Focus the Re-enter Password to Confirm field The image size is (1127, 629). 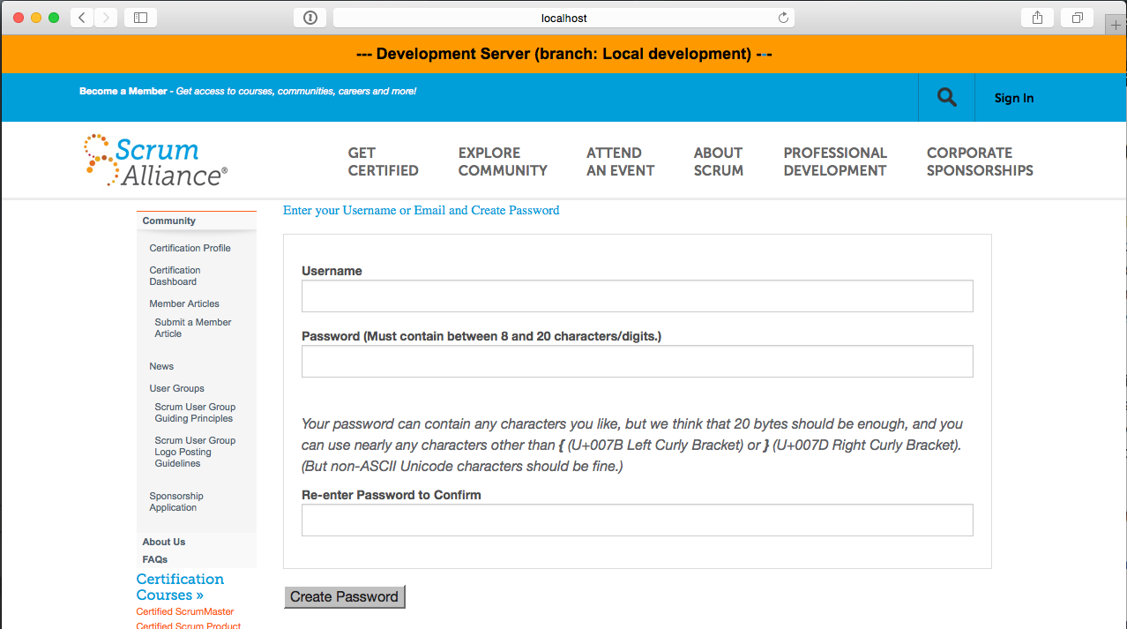tap(637, 520)
